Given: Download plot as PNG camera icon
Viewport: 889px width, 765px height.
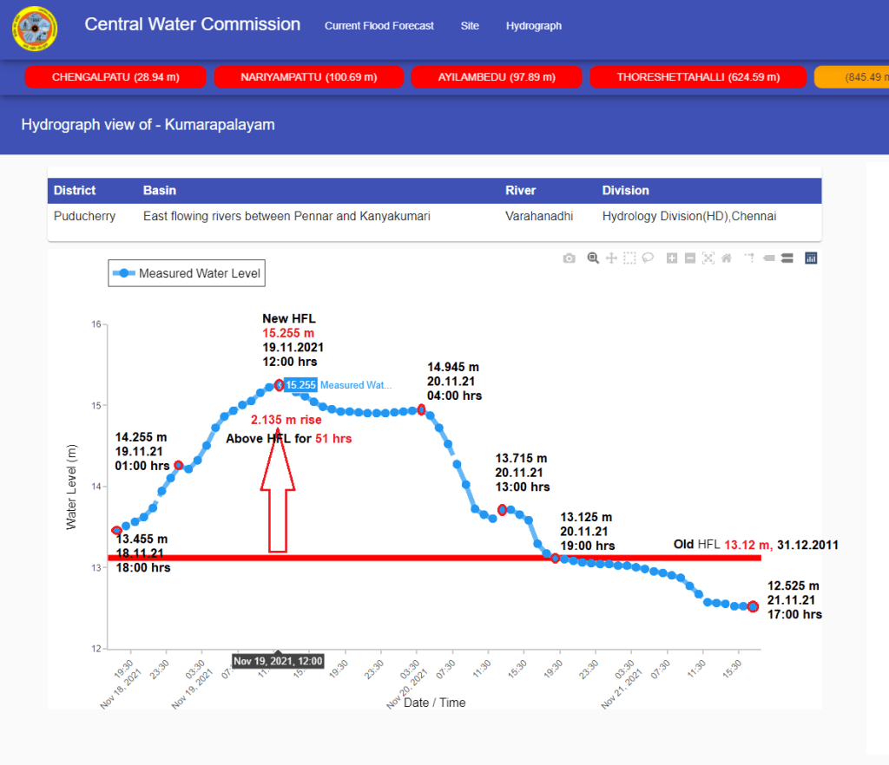Looking at the screenshot, I should click(x=569, y=258).
